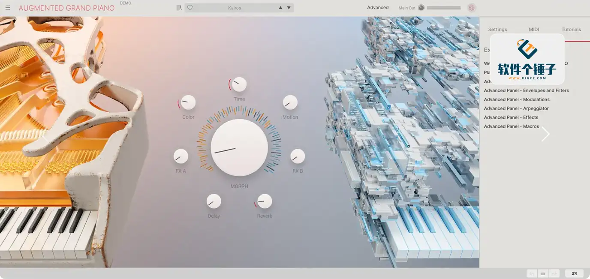The image size is (590, 279).
Task: Favorite the Kairos preset with the heart
Action: click(x=190, y=8)
